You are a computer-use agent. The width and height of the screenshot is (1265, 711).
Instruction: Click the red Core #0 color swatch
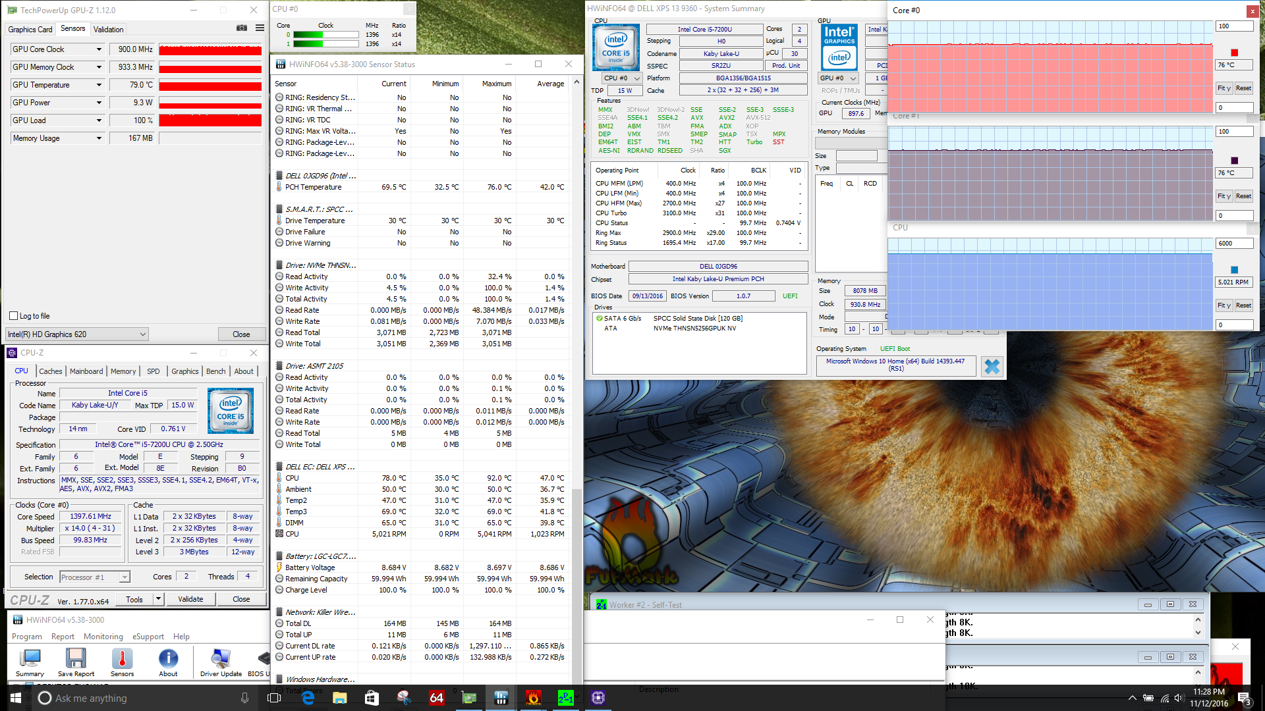1234,53
